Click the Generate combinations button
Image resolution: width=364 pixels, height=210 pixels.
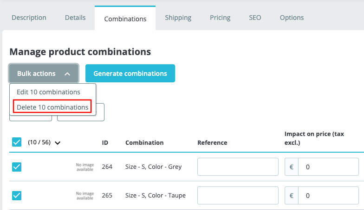click(130, 74)
